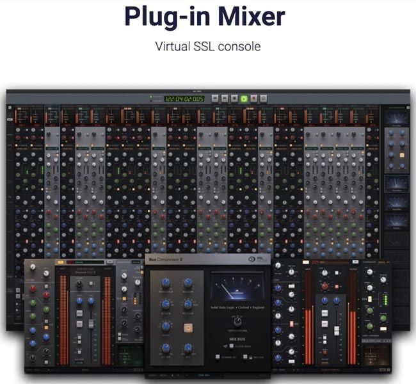Click the rewind transport button

[x=214, y=99]
